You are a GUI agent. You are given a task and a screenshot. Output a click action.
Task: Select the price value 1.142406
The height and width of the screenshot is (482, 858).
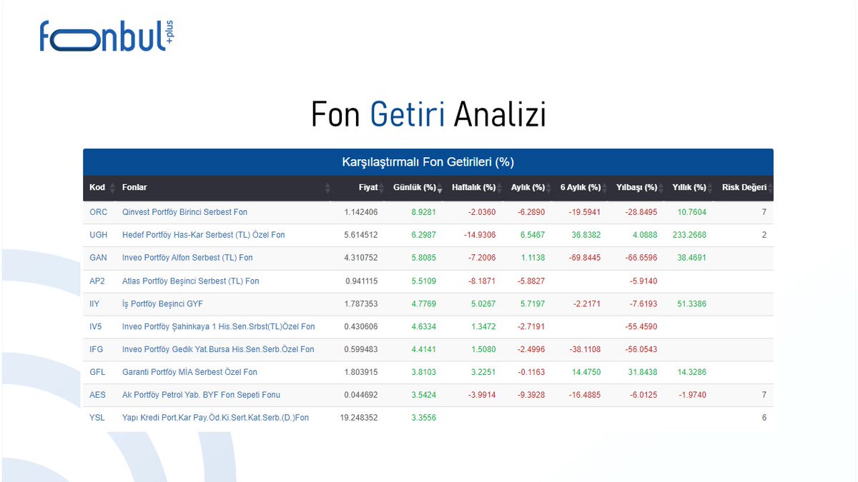361,212
